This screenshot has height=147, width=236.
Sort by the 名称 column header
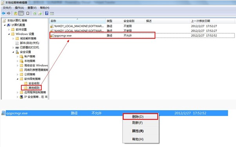tap(77, 21)
